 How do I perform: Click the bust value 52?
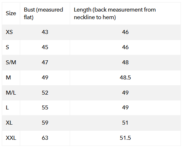pyautogui.click(x=45, y=93)
